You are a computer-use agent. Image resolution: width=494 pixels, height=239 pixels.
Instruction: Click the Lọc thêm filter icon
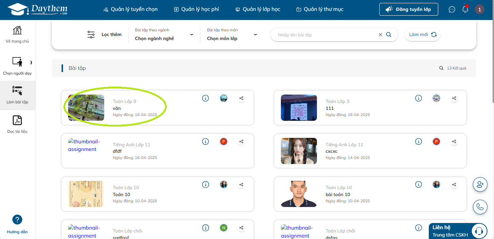91,35
